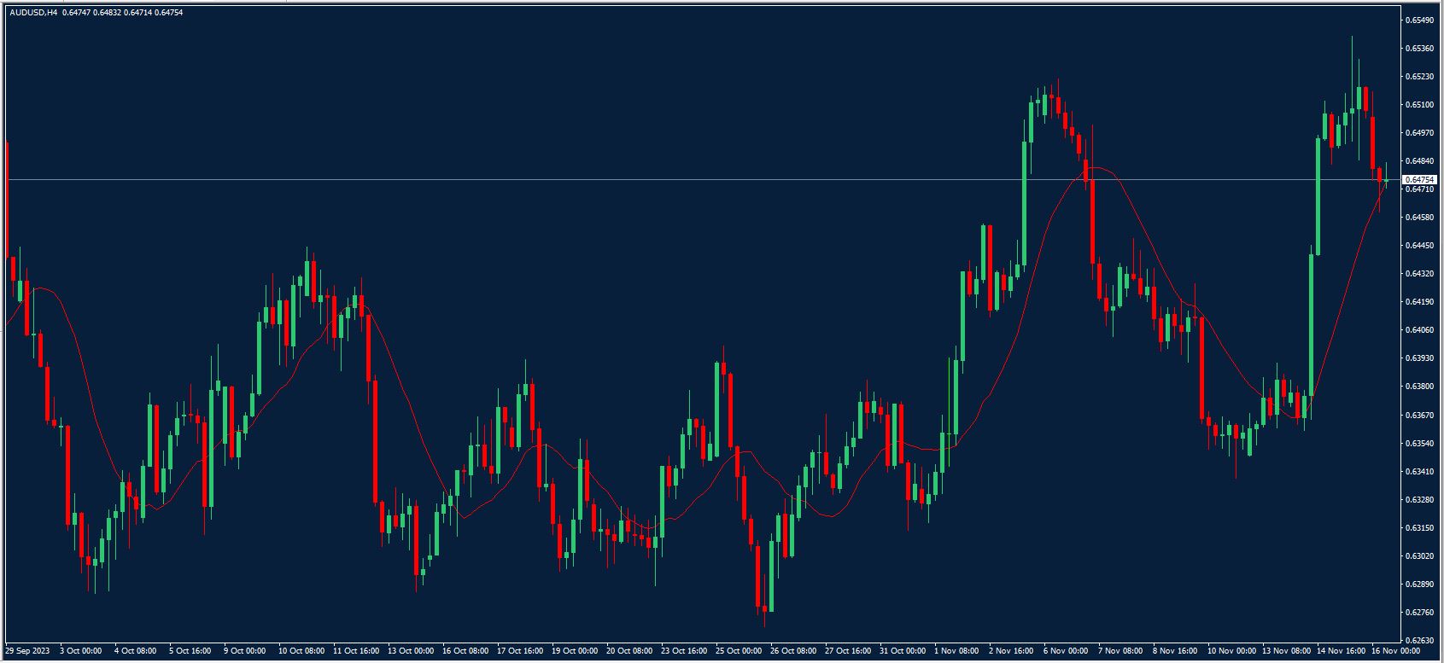1444x663 pixels.
Task: Click the 20 Oct 08:00 time label
Action: point(629,651)
